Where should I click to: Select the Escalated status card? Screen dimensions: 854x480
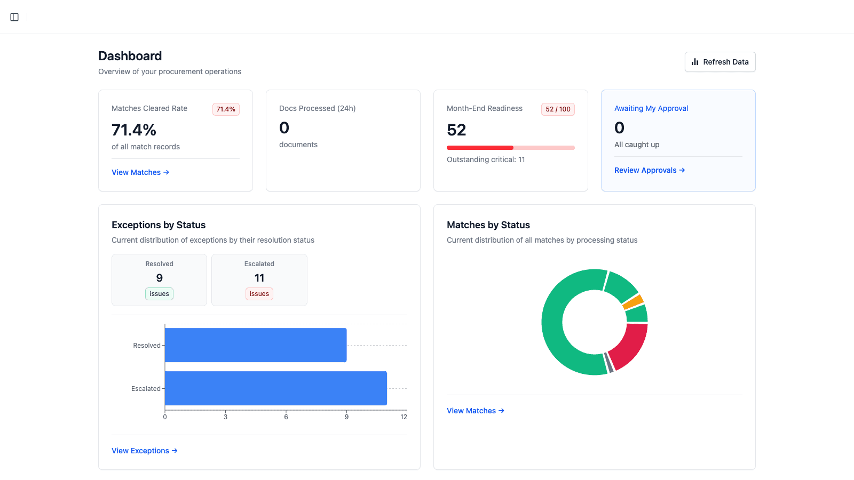259,279
